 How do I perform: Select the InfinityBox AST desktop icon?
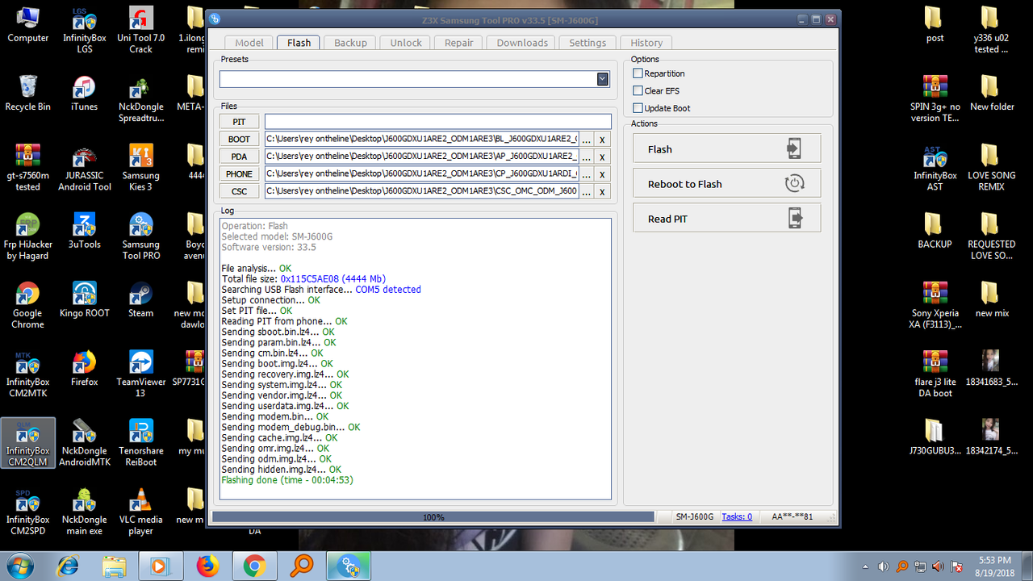tap(935, 168)
